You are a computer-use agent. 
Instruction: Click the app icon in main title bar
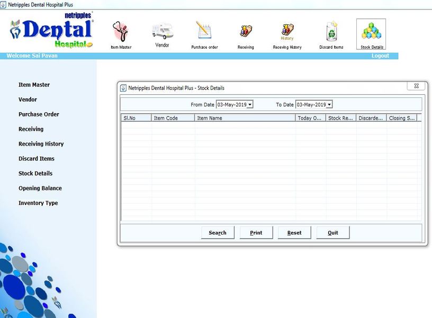[3, 5]
